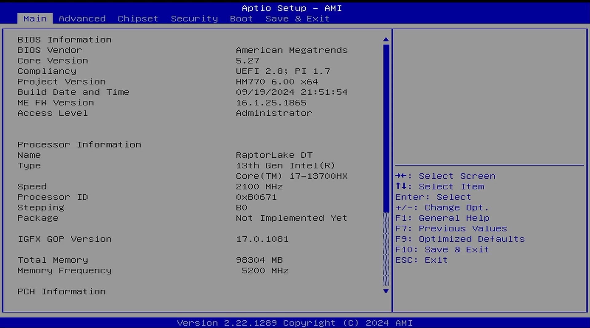Screen dimensions: 590x328
Task: Click the Total Memory 98304 MB value
Action: 259,260
